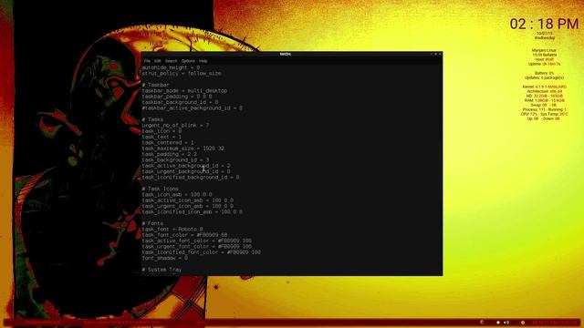This screenshot has width=584, height=328.
Task: Click the taskbar clock text
Action: click(x=555, y=323)
